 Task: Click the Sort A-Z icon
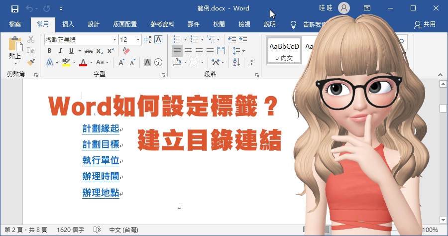[x=236, y=62]
